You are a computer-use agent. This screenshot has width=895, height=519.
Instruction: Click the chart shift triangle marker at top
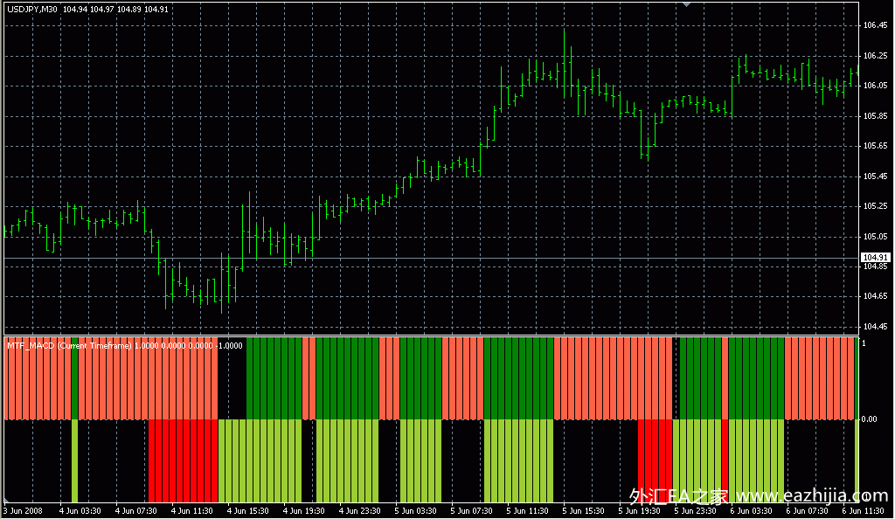coord(687,4)
